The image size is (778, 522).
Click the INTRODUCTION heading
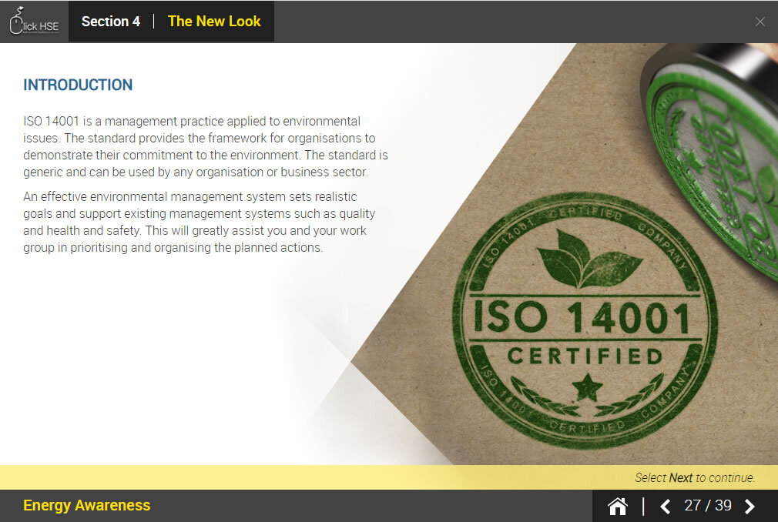point(78,85)
